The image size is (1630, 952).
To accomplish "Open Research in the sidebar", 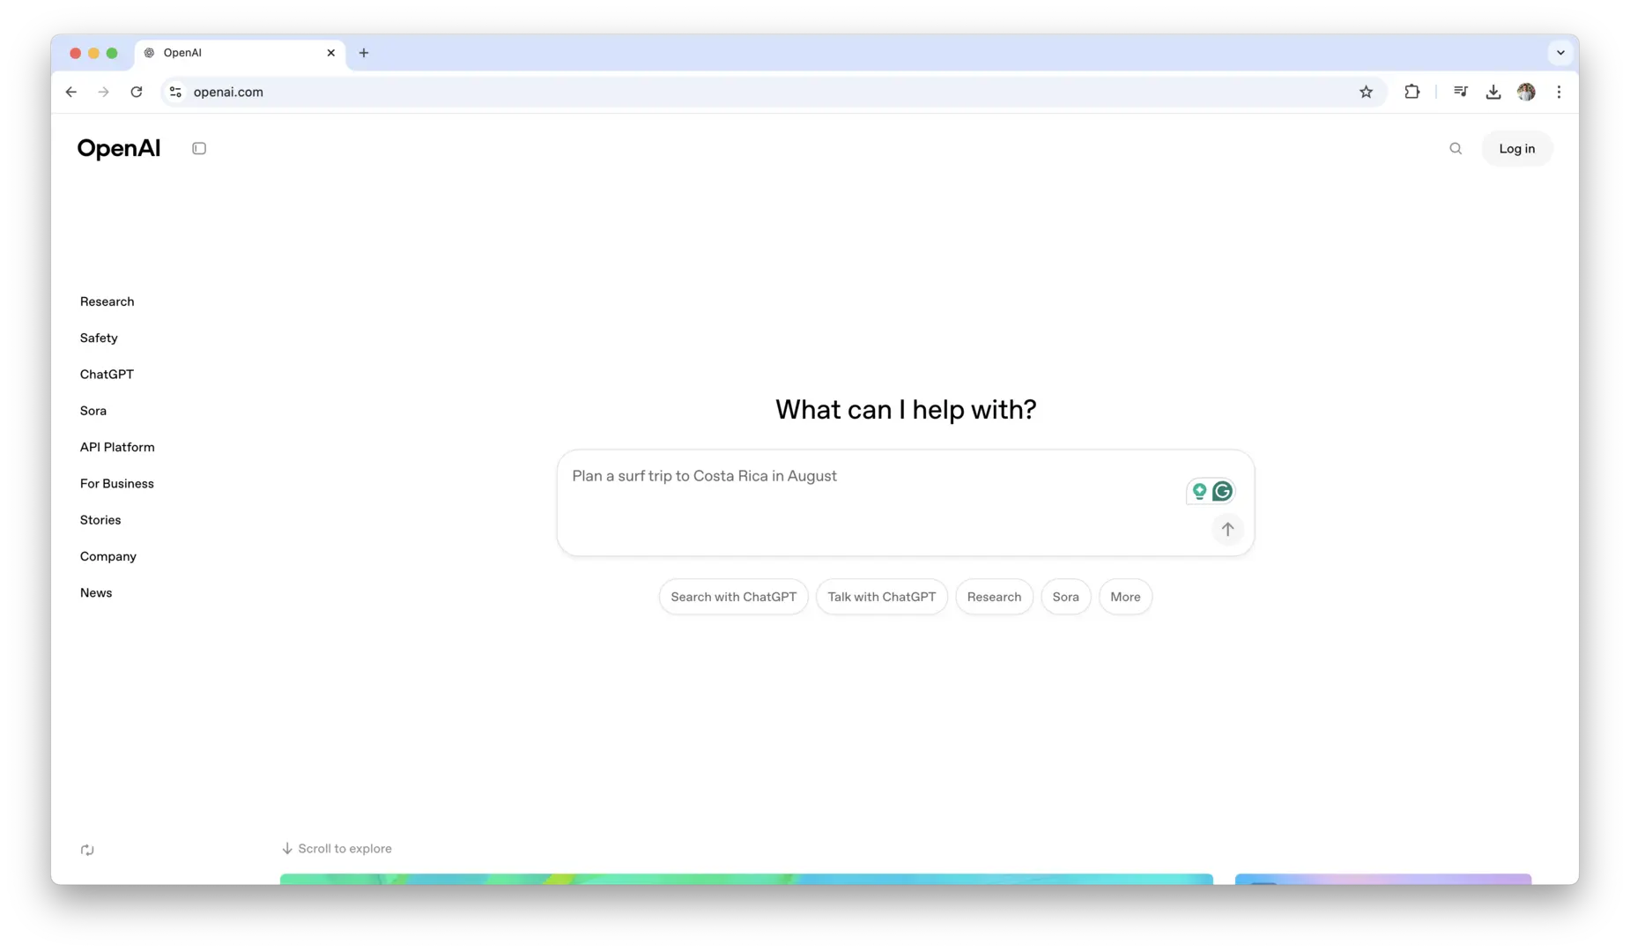I will click(107, 301).
